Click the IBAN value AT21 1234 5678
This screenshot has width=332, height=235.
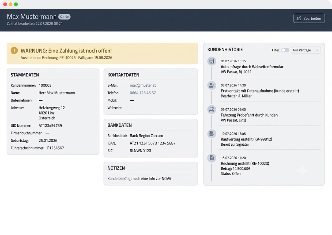(153, 143)
